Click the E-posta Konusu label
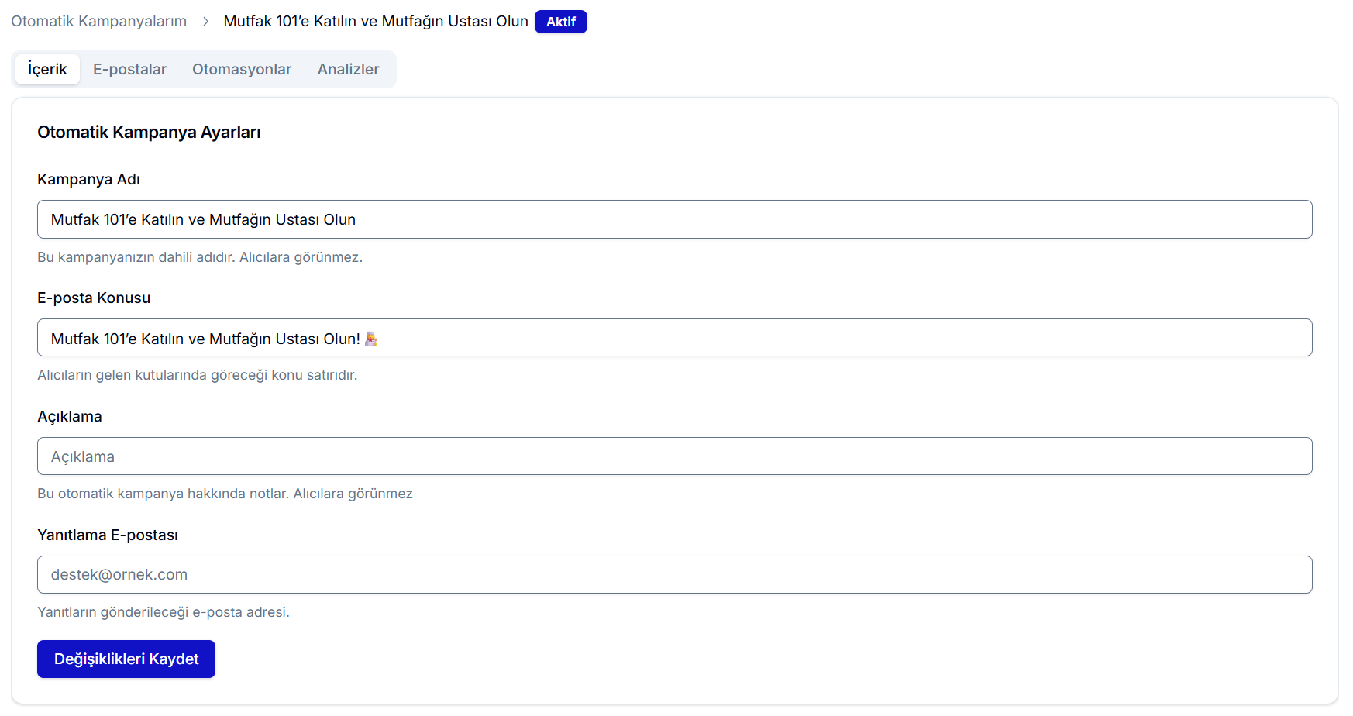The height and width of the screenshot is (716, 1353). tap(94, 298)
